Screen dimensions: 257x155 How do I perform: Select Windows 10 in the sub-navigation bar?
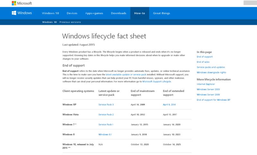[x=49, y=22]
